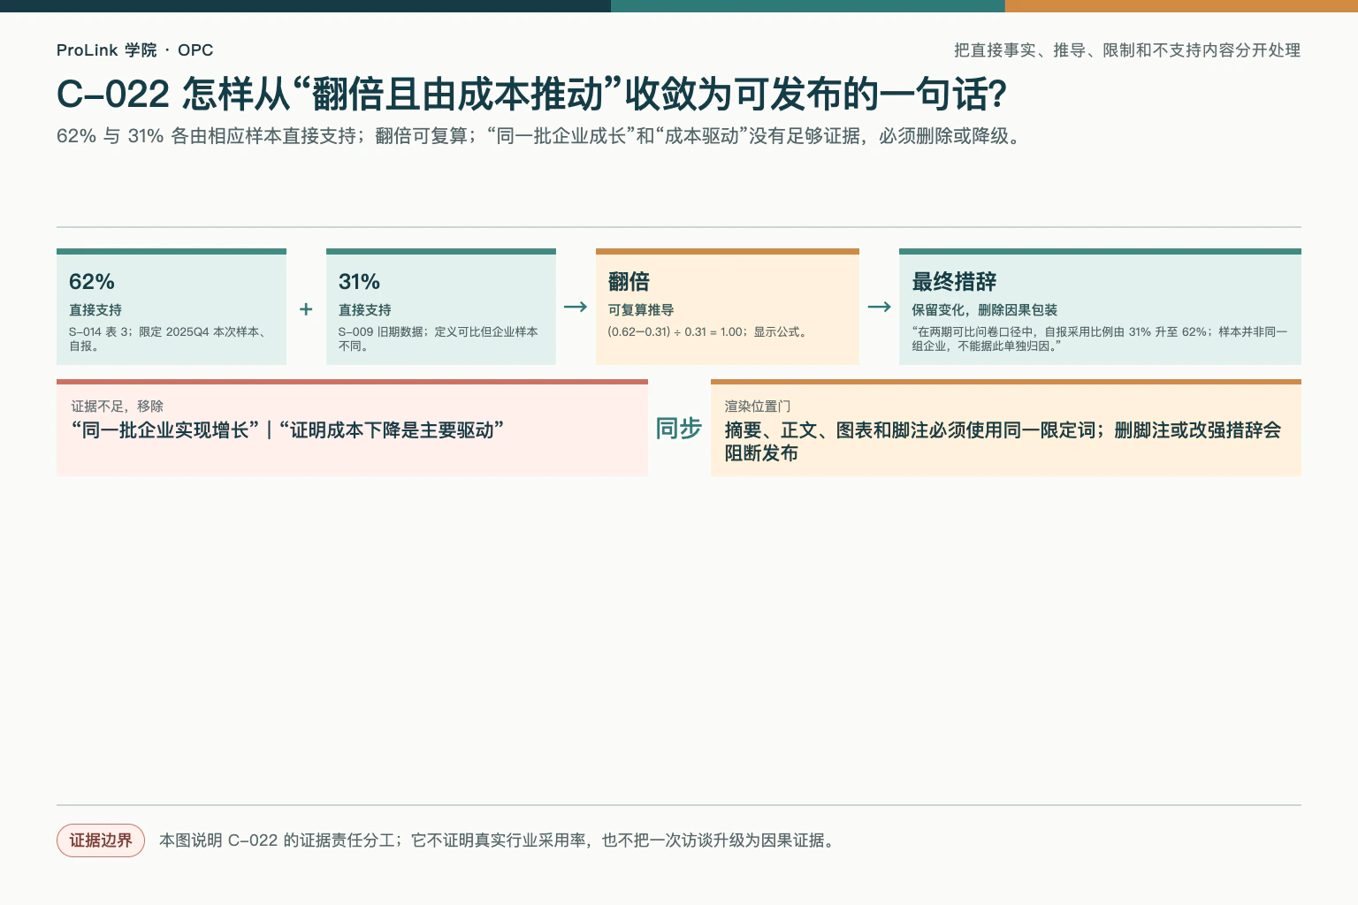This screenshot has width=1358, height=905.
Task: Click the source note S–009 旧期数据
Action: (438, 338)
